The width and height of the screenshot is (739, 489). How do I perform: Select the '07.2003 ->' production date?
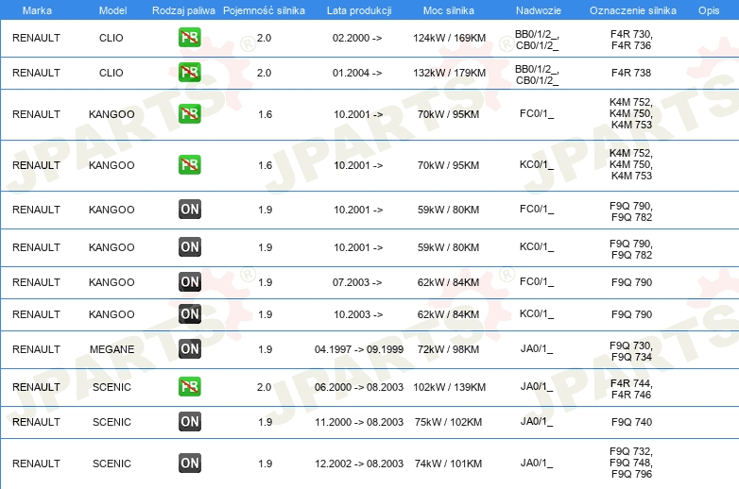coord(357,282)
